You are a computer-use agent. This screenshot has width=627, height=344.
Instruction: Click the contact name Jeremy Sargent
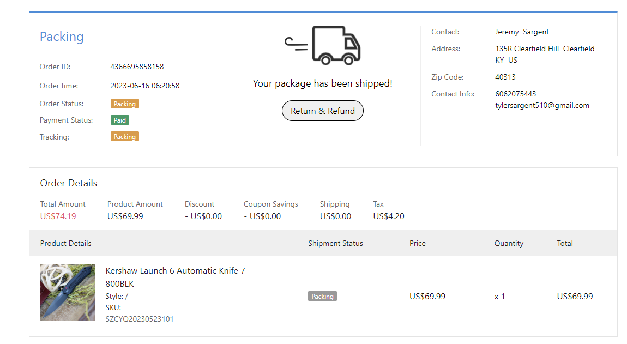(x=522, y=32)
